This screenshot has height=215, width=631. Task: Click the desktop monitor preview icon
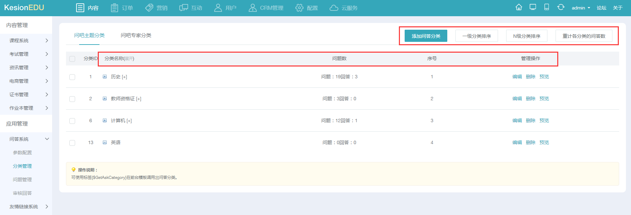[533, 7]
